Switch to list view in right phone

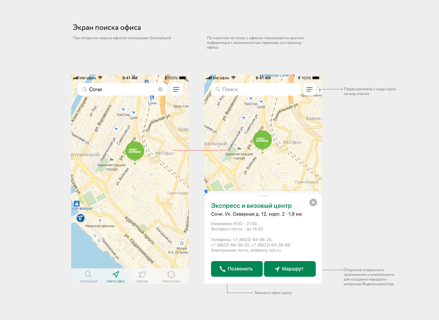pyautogui.click(x=309, y=89)
